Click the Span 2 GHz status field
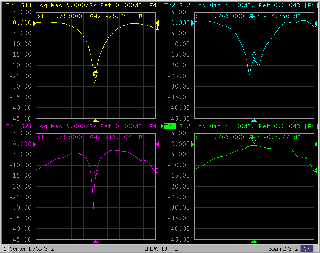Viewport: 320px width, 253px height. 283,249
